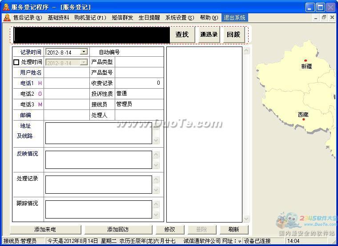Click the black search input bar
Screen dimensions: 338x246
[91, 35]
